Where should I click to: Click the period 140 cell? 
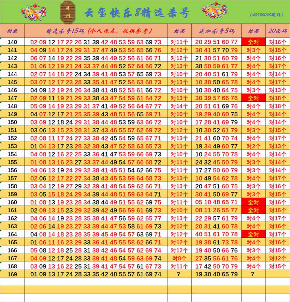(x=12, y=42)
